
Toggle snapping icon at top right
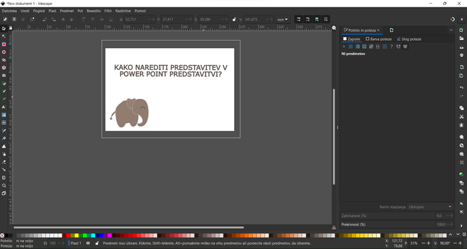[453, 19]
